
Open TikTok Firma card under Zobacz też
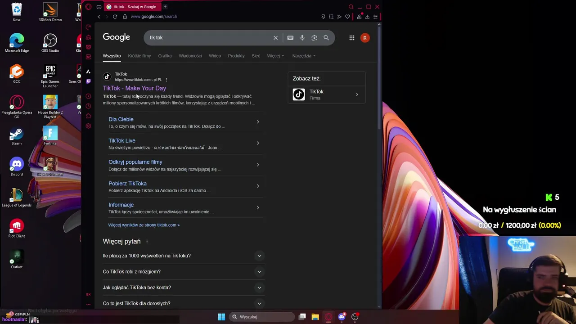(327, 94)
